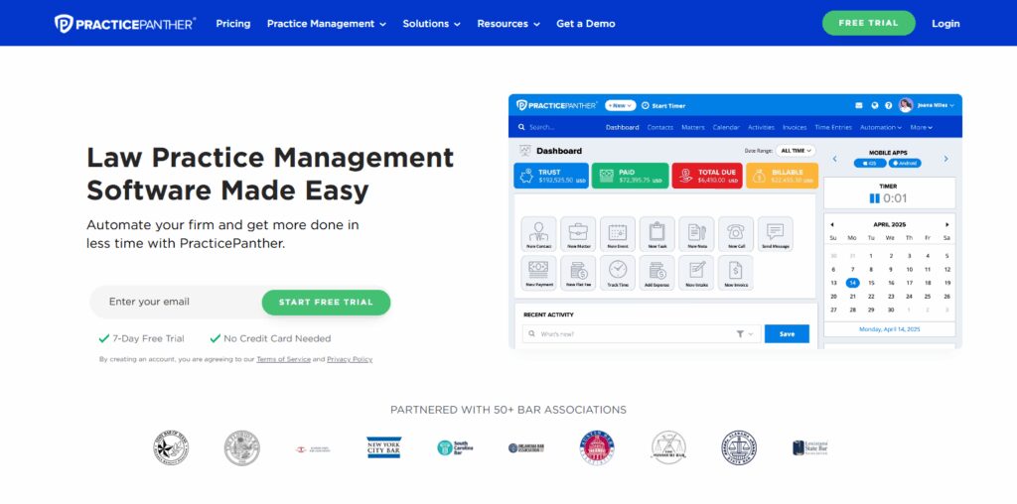Click the Add Expense icon

click(657, 273)
